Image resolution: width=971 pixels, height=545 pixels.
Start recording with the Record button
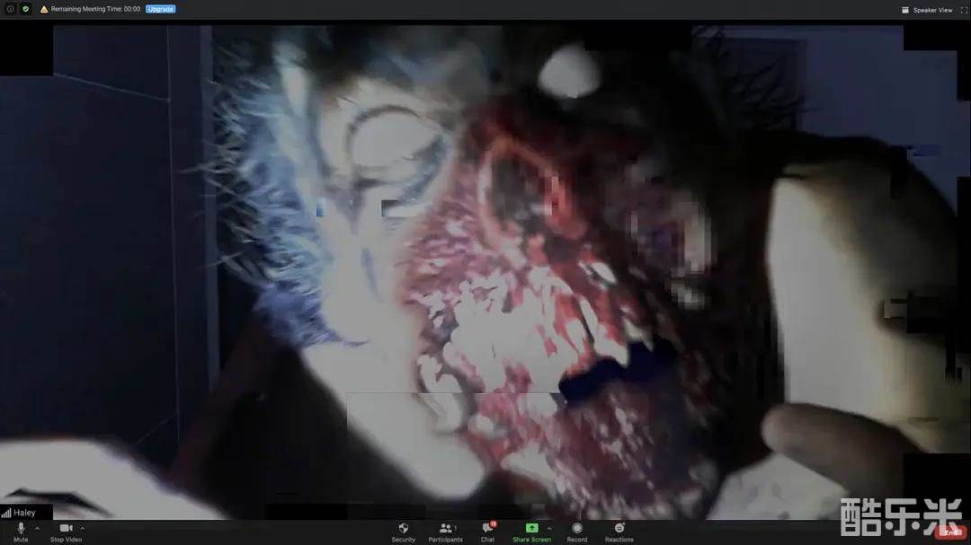click(577, 530)
